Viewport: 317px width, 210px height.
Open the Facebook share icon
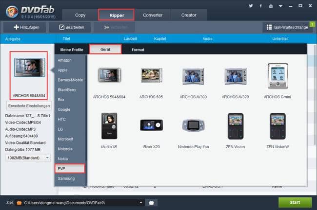[261, 6]
